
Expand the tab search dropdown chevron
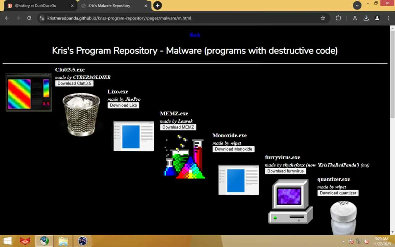coord(357,6)
